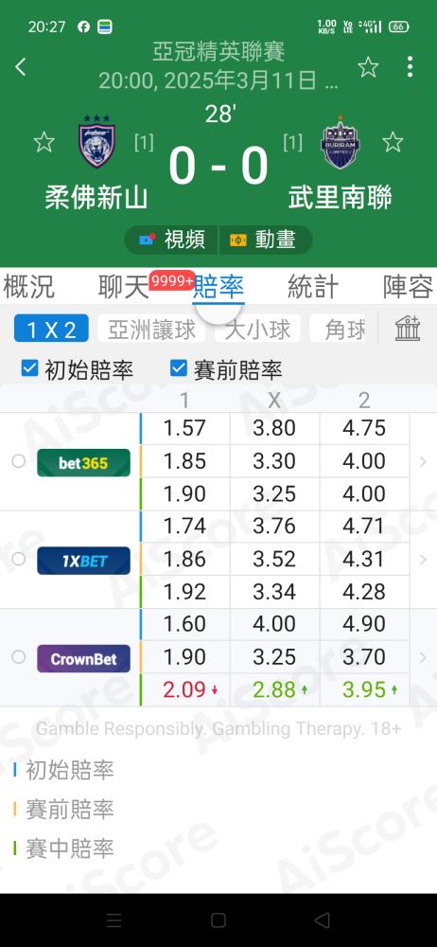Tap CrownBet in-play home odds 2.09
Image resolution: width=437 pixels, height=947 pixels.
pos(184,689)
